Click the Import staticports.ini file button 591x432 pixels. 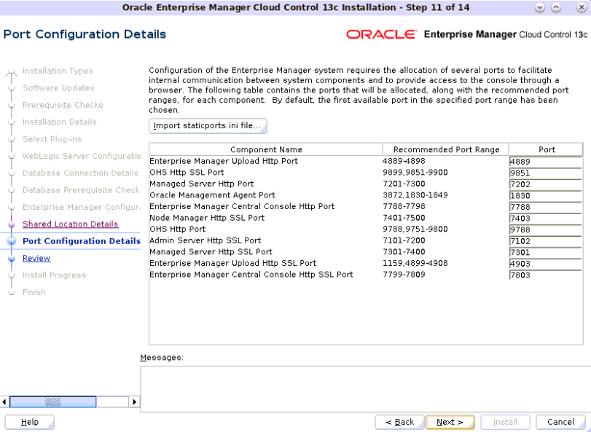208,125
